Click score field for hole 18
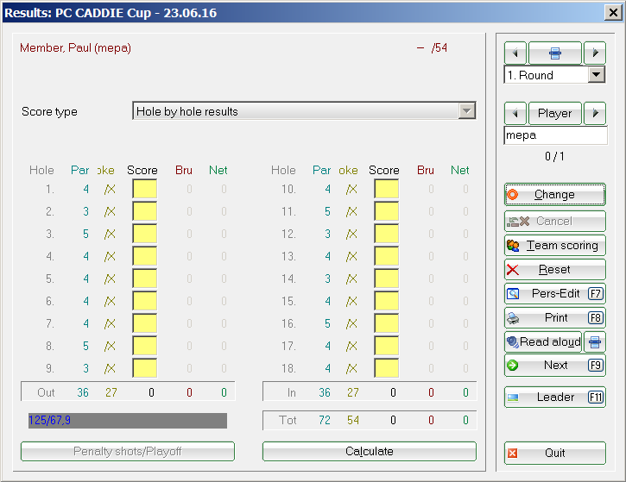626x482 pixels. click(387, 368)
